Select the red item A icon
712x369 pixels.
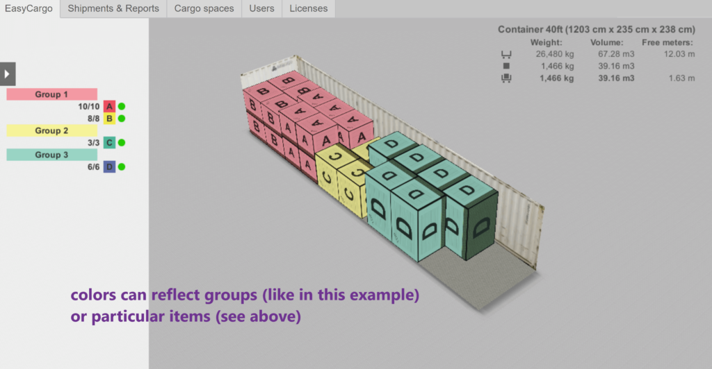point(109,107)
